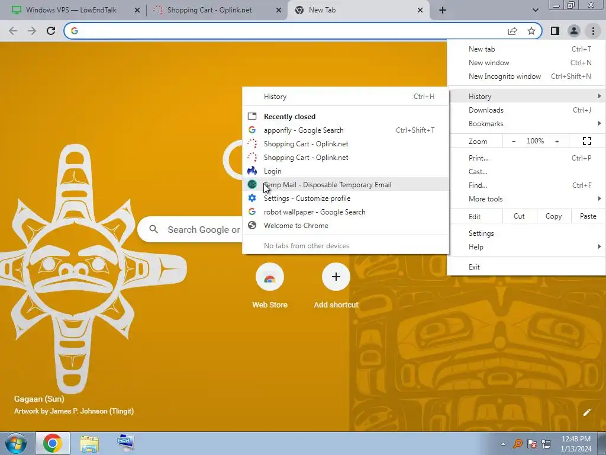Open a new tab with plus button
Image resolution: width=606 pixels, height=455 pixels.
(x=443, y=10)
